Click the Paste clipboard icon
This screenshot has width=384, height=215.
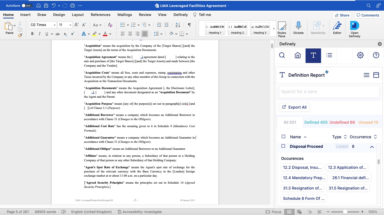[8, 26]
